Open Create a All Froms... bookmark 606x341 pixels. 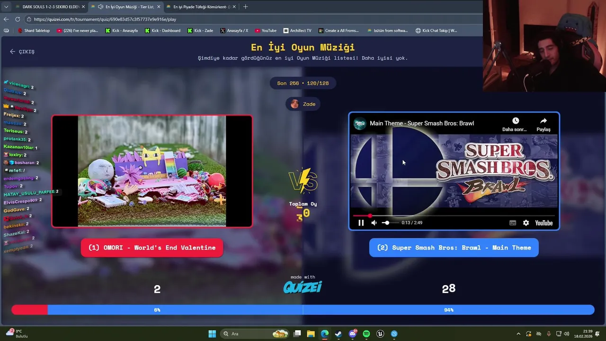coord(339,31)
